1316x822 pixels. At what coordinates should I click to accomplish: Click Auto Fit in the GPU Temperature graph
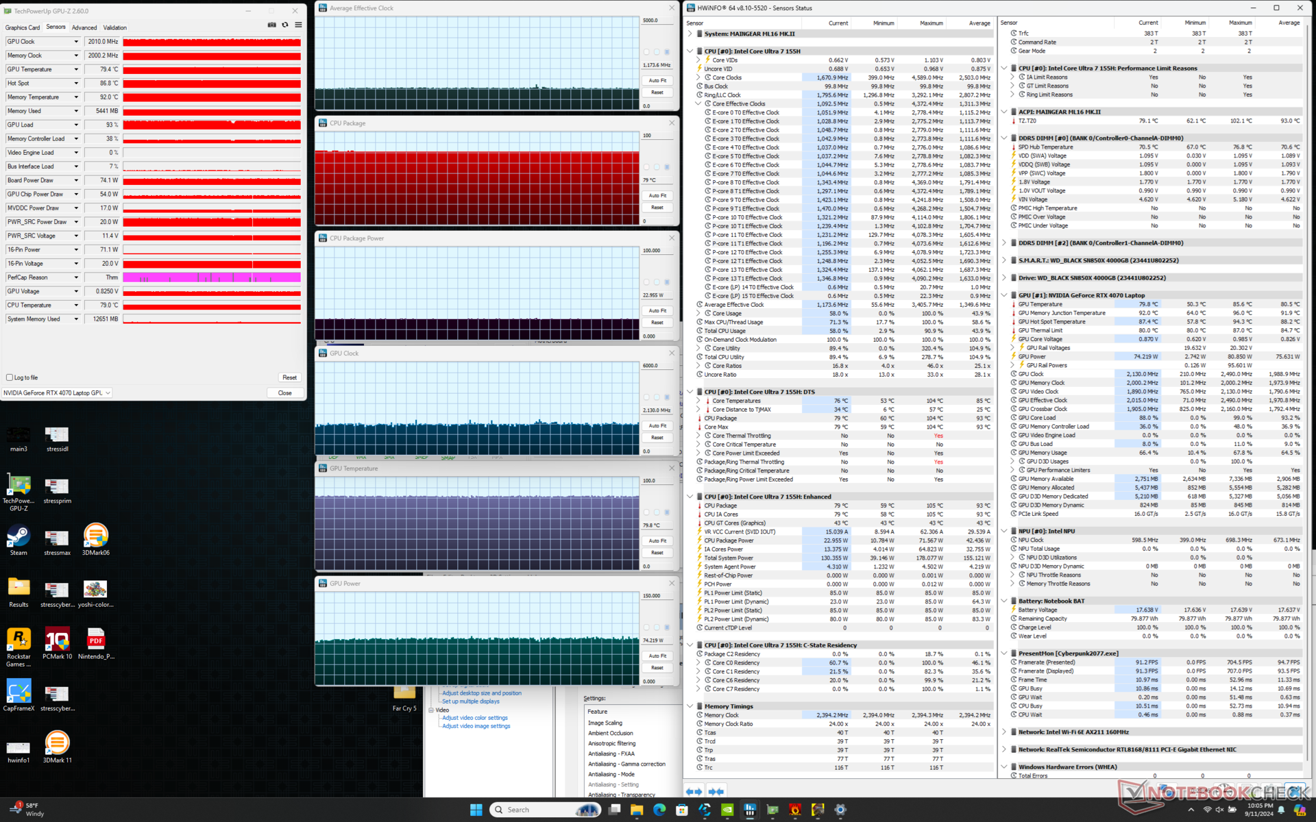(657, 541)
